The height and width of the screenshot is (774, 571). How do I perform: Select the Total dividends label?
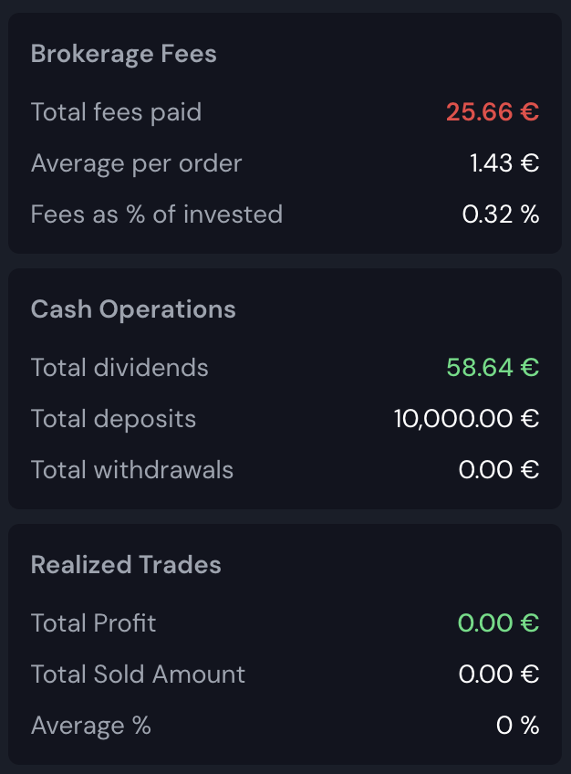pyautogui.click(x=119, y=368)
